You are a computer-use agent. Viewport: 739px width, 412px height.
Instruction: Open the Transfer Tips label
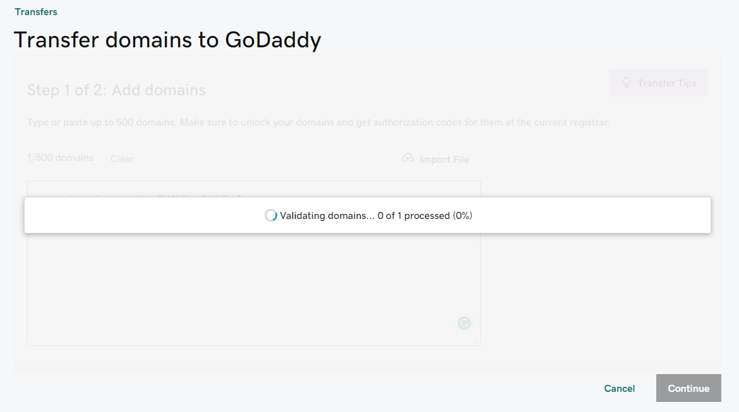[x=666, y=83]
